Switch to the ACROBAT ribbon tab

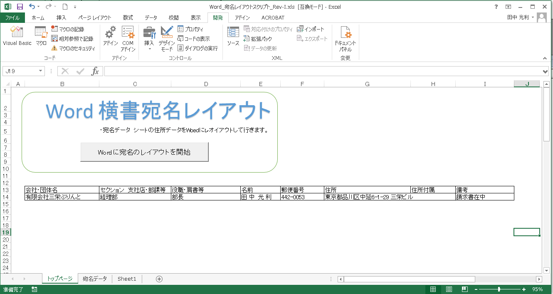click(x=273, y=18)
